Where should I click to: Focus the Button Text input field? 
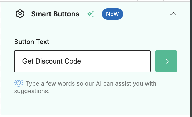tap(82, 61)
